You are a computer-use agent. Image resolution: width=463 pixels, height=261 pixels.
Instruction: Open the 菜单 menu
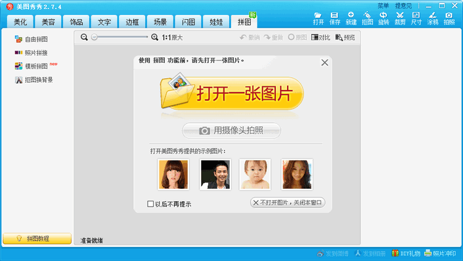click(383, 6)
